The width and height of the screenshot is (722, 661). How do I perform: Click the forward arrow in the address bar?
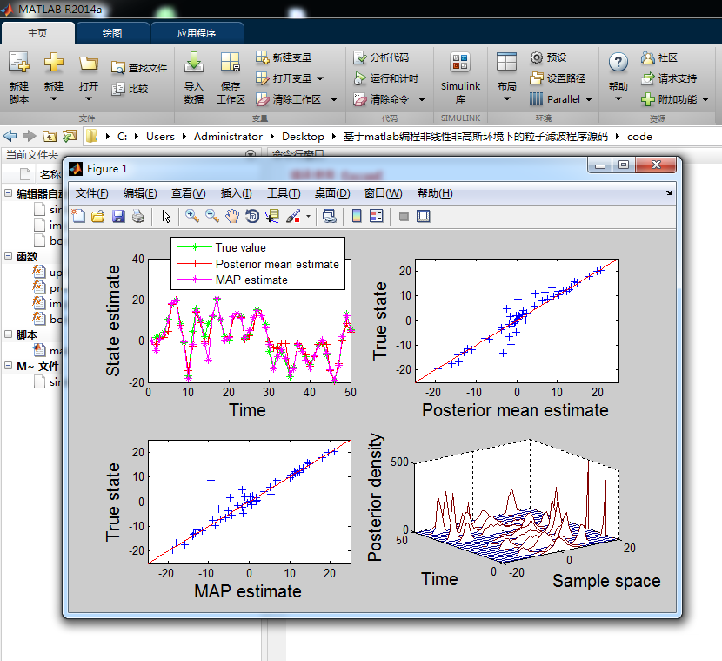point(30,136)
